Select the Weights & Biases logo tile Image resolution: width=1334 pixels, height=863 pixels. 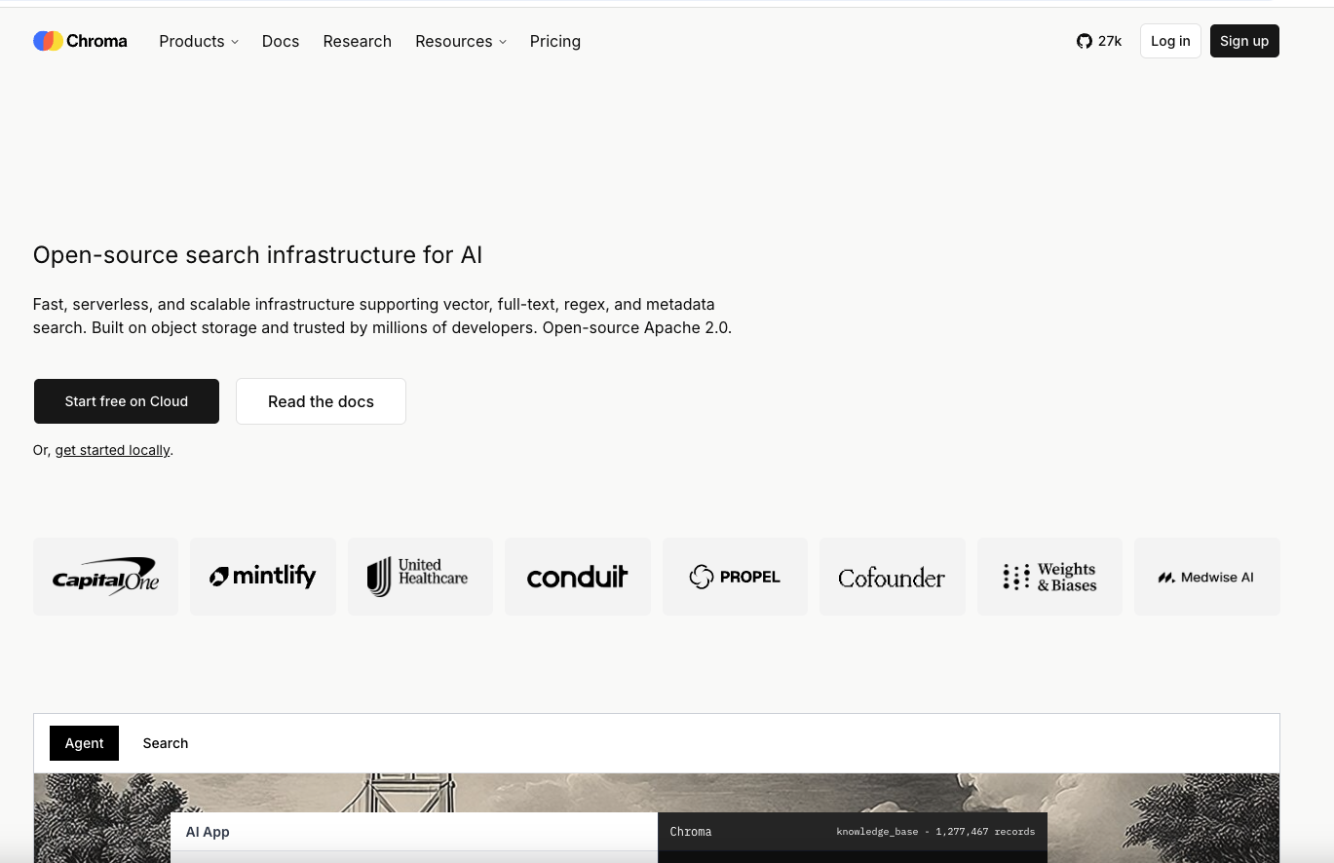[1049, 577]
